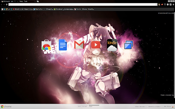Open the Naruto - Chapt... bookmark

tap(43, 9)
